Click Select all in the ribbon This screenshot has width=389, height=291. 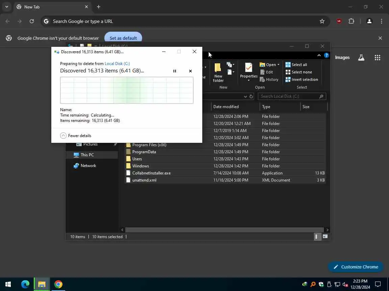click(296, 65)
